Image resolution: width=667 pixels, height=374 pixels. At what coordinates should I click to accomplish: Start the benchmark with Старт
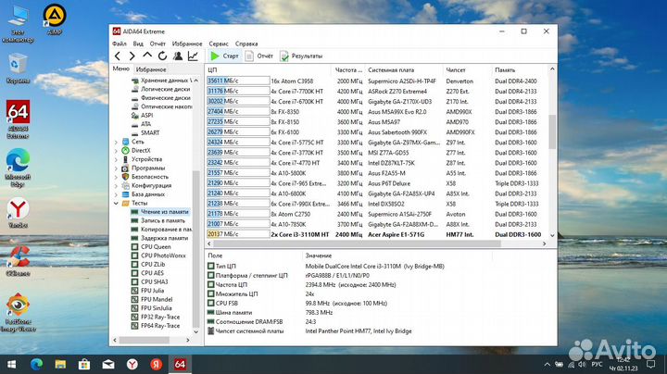(224, 56)
